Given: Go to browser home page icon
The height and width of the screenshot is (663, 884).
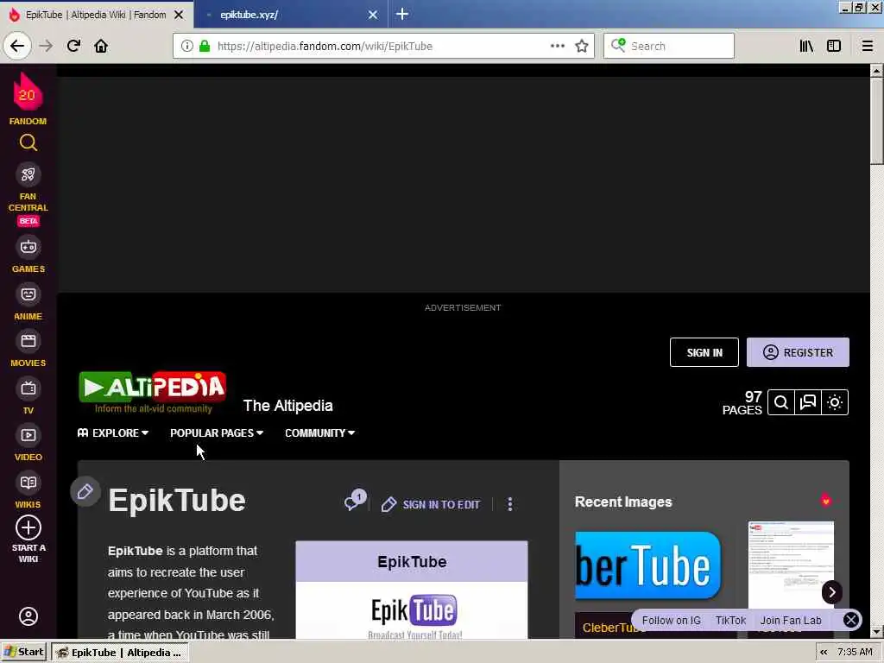Looking at the screenshot, I should tap(101, 46).
